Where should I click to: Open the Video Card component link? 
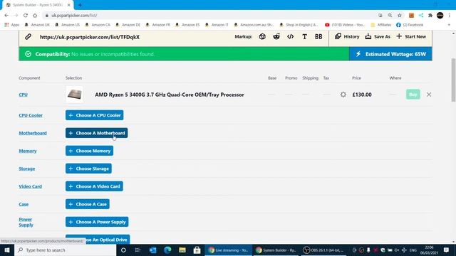click(x=30, y=186)
